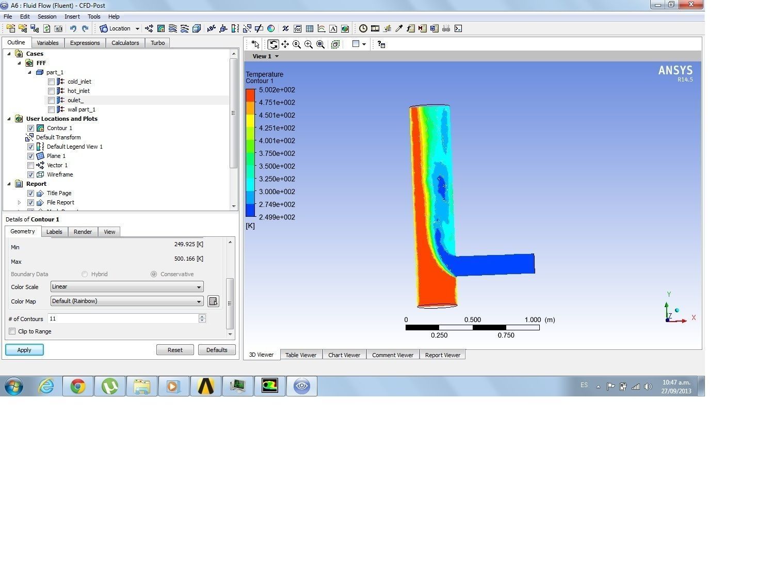Open the Insert menu
Image resolution: width=772 pixels, height=575 pixels.
pos(72,17)
